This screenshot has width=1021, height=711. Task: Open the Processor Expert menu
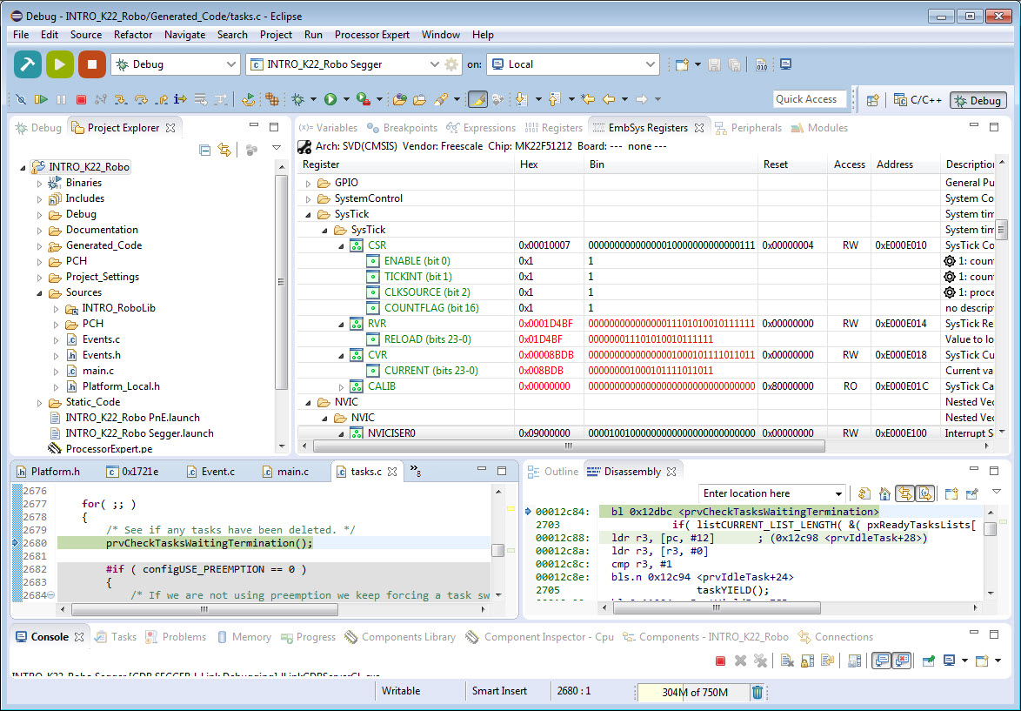(371, 35)
